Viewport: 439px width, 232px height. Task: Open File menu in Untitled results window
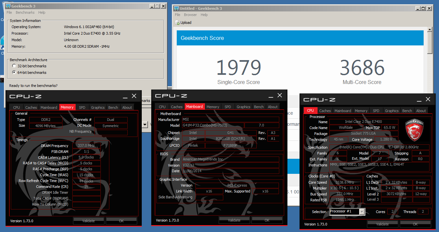177,15
